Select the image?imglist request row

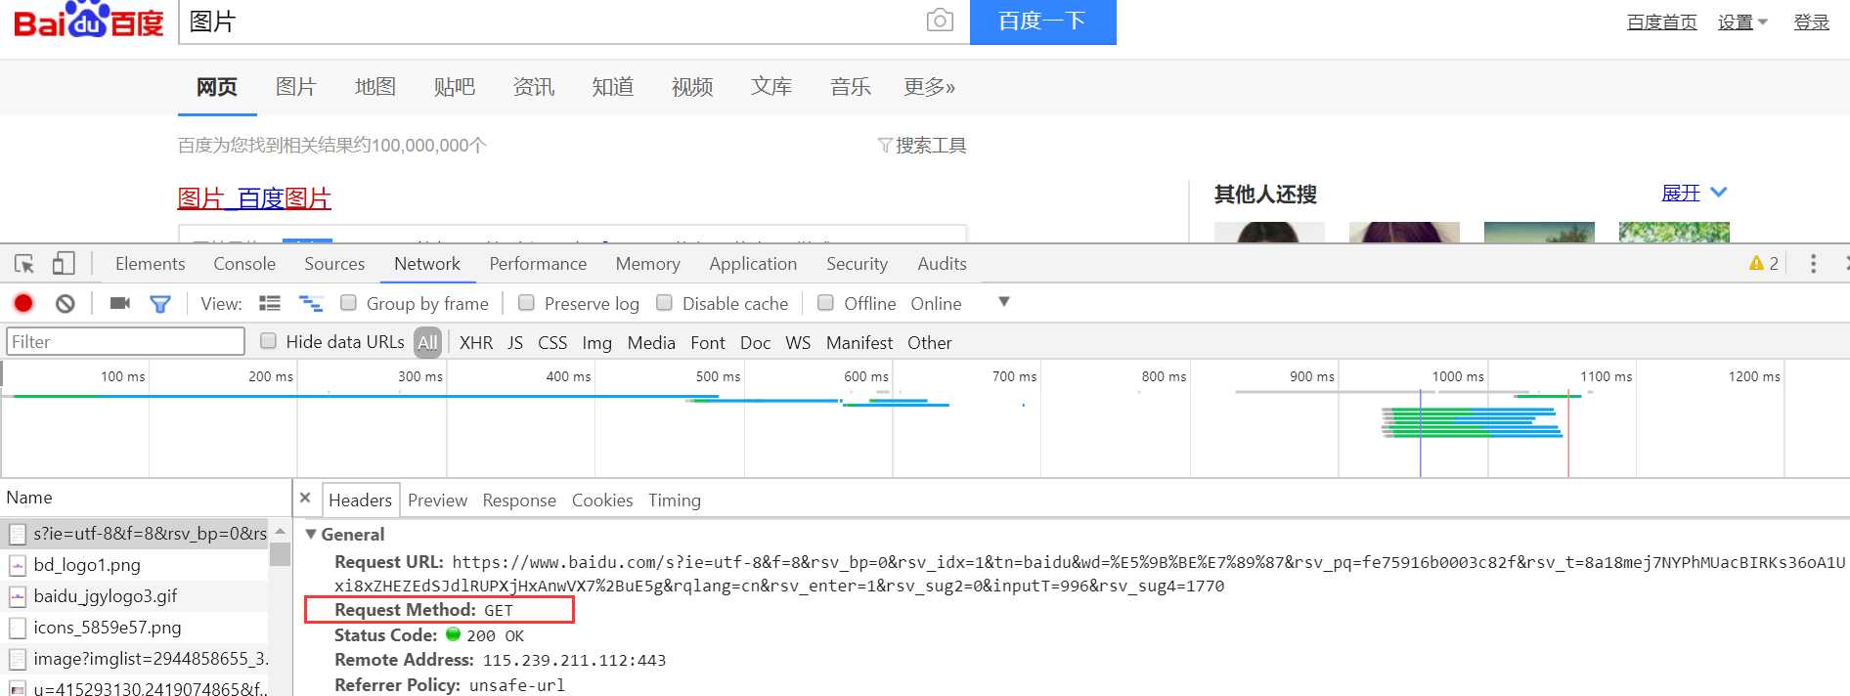tap(135, 659)
